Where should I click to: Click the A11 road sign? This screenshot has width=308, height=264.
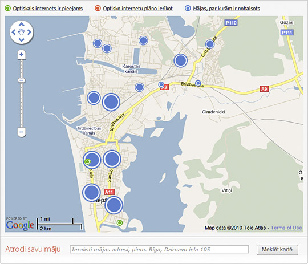[109, 192]
